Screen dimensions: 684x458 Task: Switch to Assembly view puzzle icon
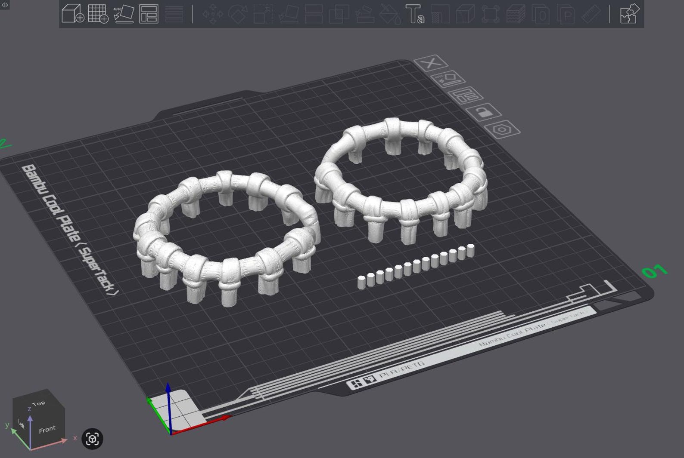629,14
